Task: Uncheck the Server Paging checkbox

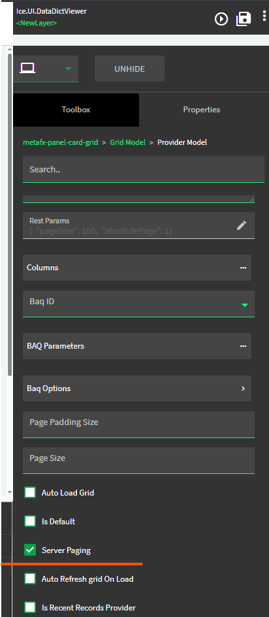Action: tap(30, 550)
